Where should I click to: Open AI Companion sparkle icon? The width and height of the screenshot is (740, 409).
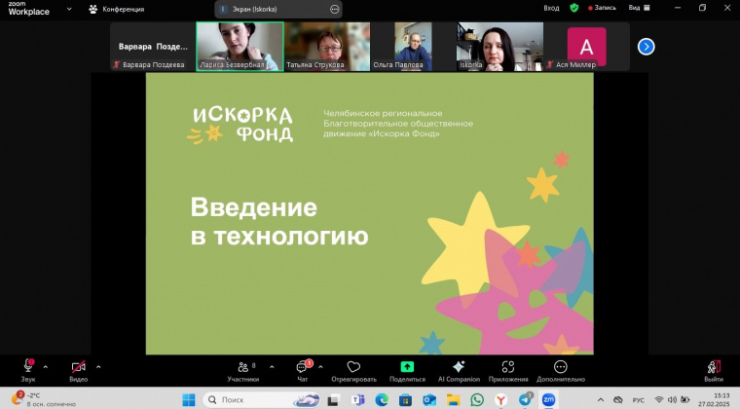pos(459,366)
